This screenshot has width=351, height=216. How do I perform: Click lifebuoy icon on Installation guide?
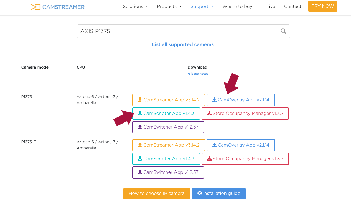point(200,194)
